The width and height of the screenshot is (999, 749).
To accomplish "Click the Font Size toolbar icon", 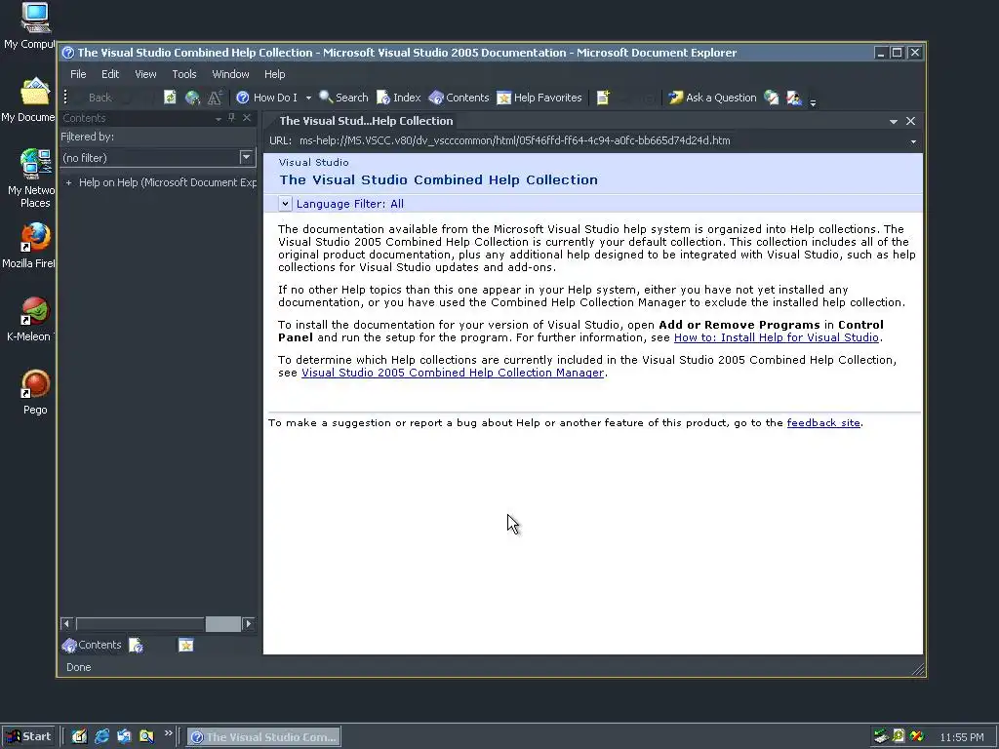I will [215, 98].
